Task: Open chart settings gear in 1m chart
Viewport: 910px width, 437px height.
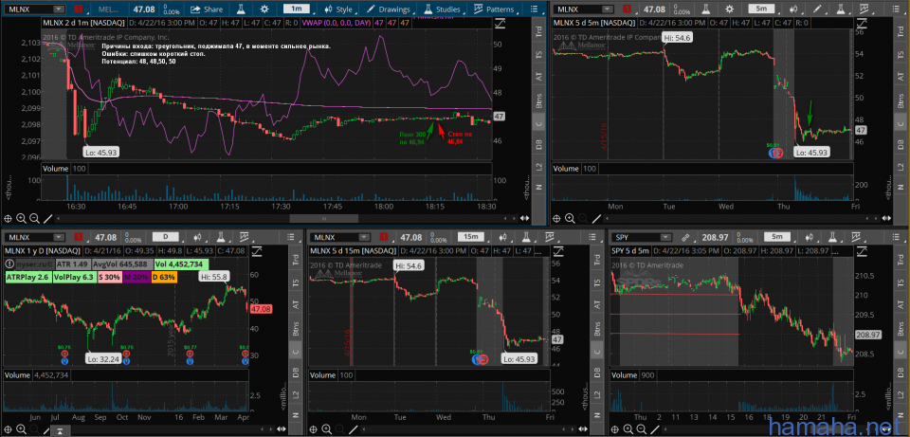Action: pos(264,9)
